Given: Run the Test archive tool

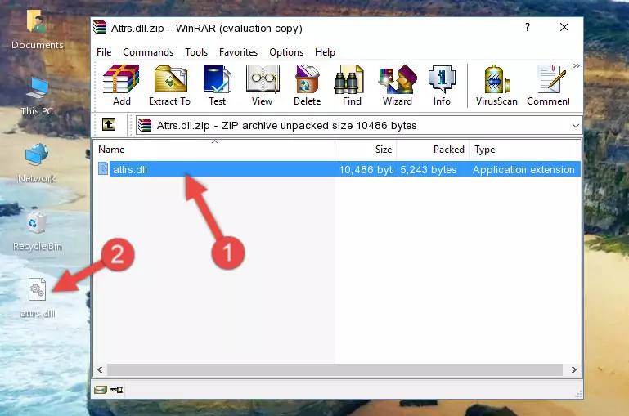Looking at the screenshot, I should pyautogui.click(x=217, y=85).
